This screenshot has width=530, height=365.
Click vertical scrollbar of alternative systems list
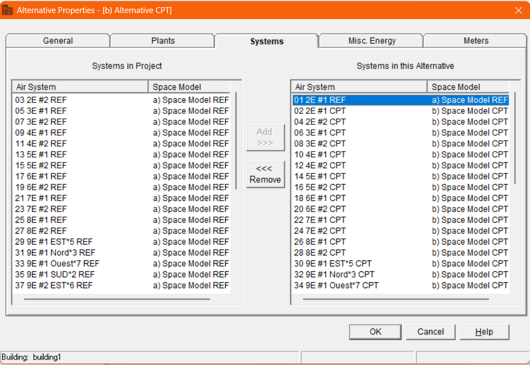[515, 141]
